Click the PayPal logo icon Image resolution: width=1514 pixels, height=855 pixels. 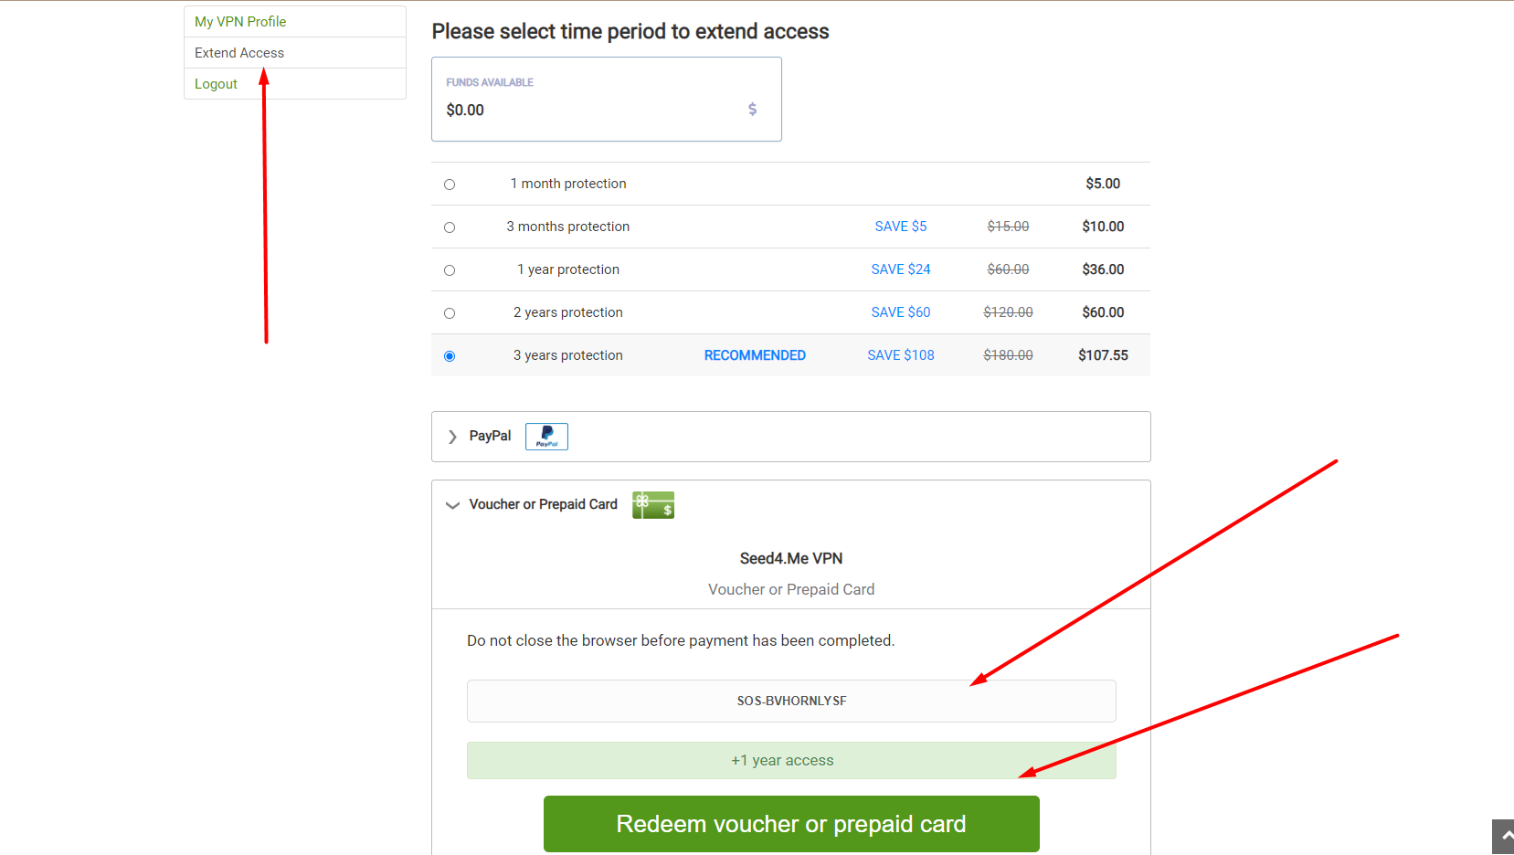546,437
